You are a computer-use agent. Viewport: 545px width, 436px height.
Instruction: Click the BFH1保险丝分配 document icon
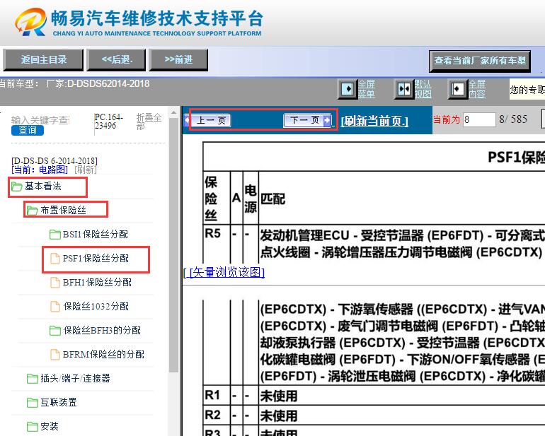(x=55, y=282)
